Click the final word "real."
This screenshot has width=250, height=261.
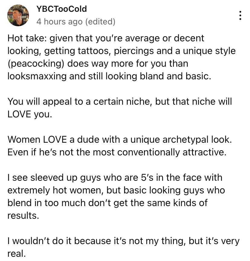pos(17,254)
